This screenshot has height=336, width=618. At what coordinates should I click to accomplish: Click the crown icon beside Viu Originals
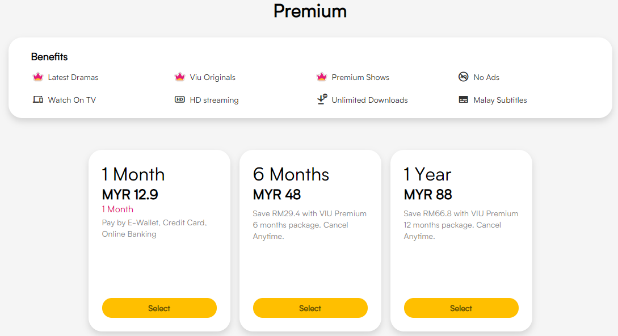[x=180, y=77]
